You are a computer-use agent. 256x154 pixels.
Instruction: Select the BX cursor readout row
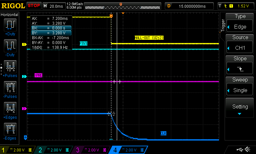pyautogui.click(x=51, y=28)
